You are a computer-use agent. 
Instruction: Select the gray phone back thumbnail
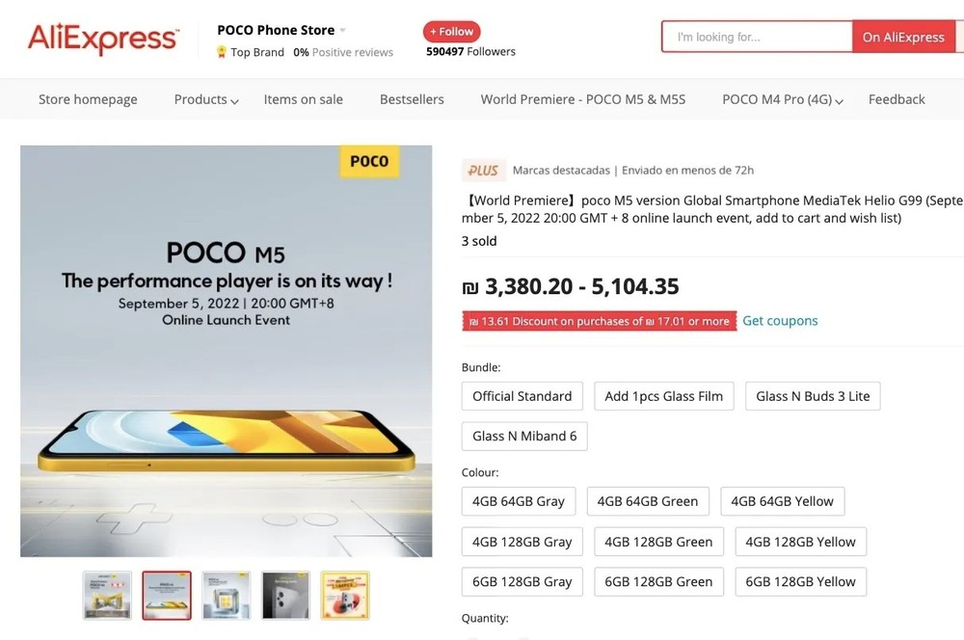(x=285, y=595)
